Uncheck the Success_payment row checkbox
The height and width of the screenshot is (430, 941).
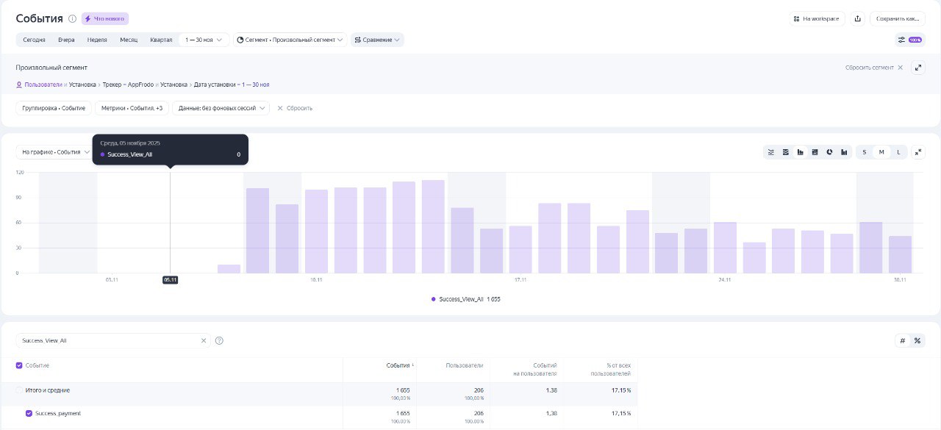[29, 413]
